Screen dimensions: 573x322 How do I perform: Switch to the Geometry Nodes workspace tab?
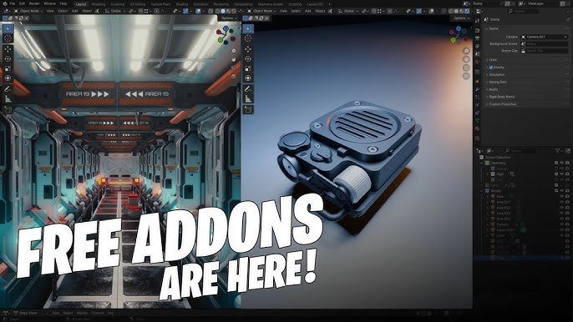pyautogui.click(x=271, y=4)
